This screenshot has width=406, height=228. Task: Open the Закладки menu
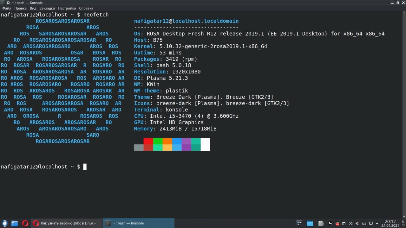pyautogui.click(x=47, y=8)
